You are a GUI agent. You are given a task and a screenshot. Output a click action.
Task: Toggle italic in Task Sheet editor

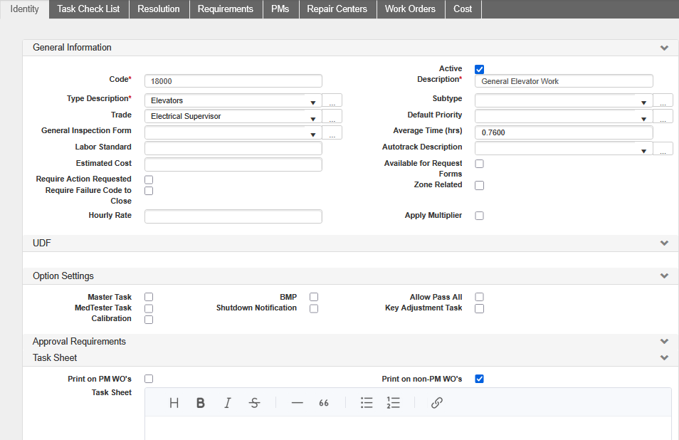click(x=227, y=403)
